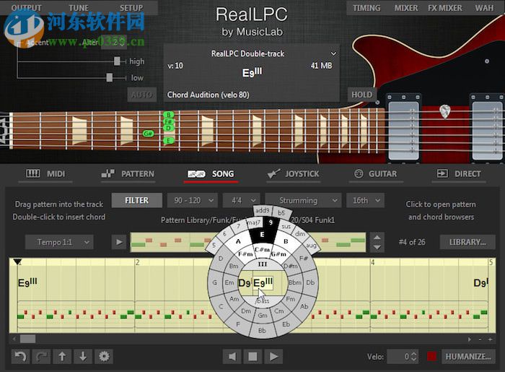Viewport: 505px width, 372px height.
Task: Choose aug chord type on wheel
Action: [x=311, y=246]
